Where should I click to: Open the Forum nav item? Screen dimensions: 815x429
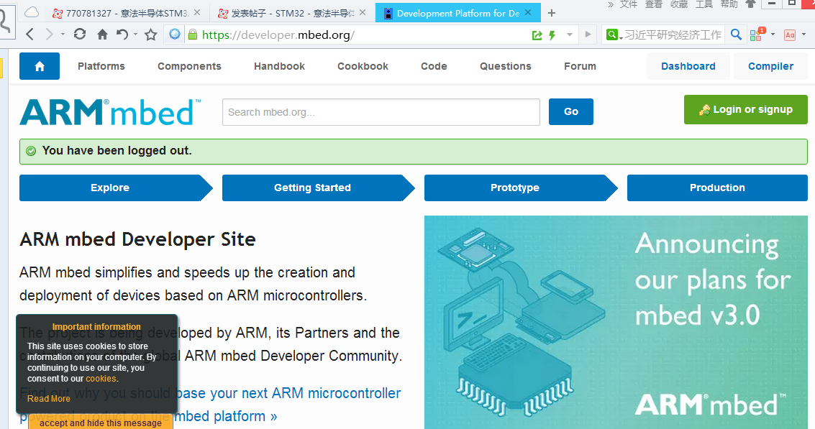click(x=580, y=67)
